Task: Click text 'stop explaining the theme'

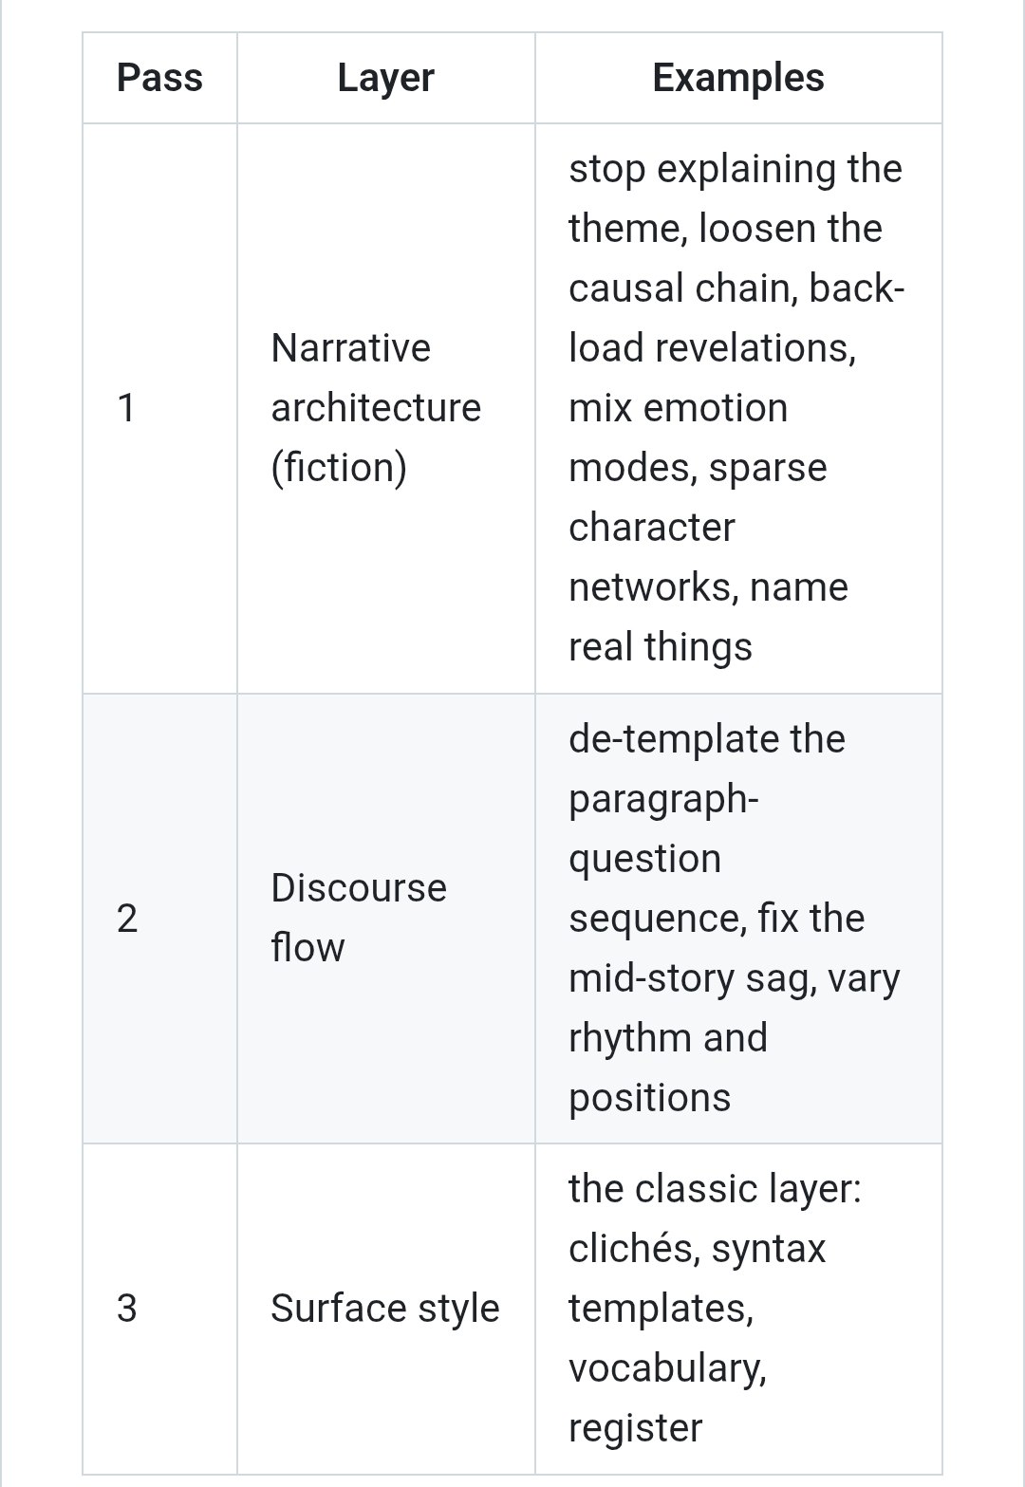Action: click(x=736, y=198)
